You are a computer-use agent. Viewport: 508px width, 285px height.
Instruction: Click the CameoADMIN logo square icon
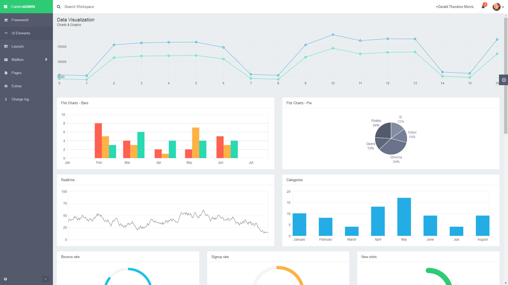[x=6, y=7]
